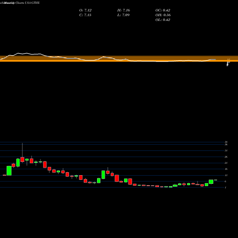The image size is (238, 238).
Task: Click the 'OC: 0.42' reading
Action: (x=163, y=10)
